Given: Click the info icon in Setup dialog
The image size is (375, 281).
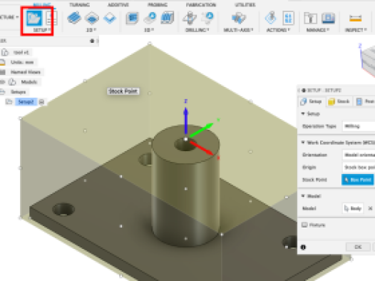Looking at the screenshot, I should 303,247.
